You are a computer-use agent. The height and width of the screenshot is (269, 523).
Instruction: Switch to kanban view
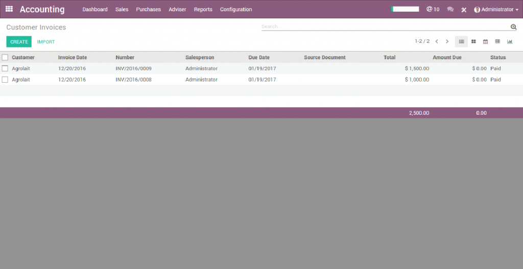pos(473,42)
